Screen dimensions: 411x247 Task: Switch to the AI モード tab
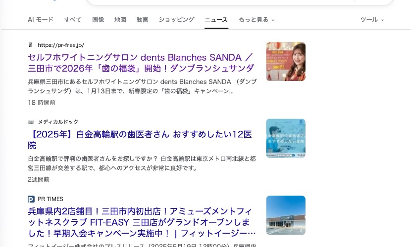tap(41, 20)
